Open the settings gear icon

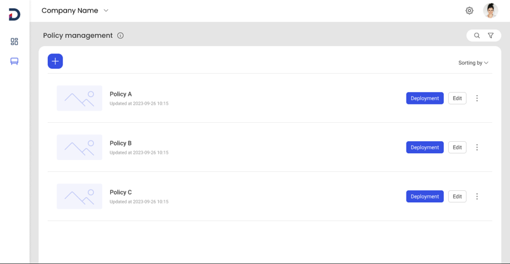coord(469,11)
